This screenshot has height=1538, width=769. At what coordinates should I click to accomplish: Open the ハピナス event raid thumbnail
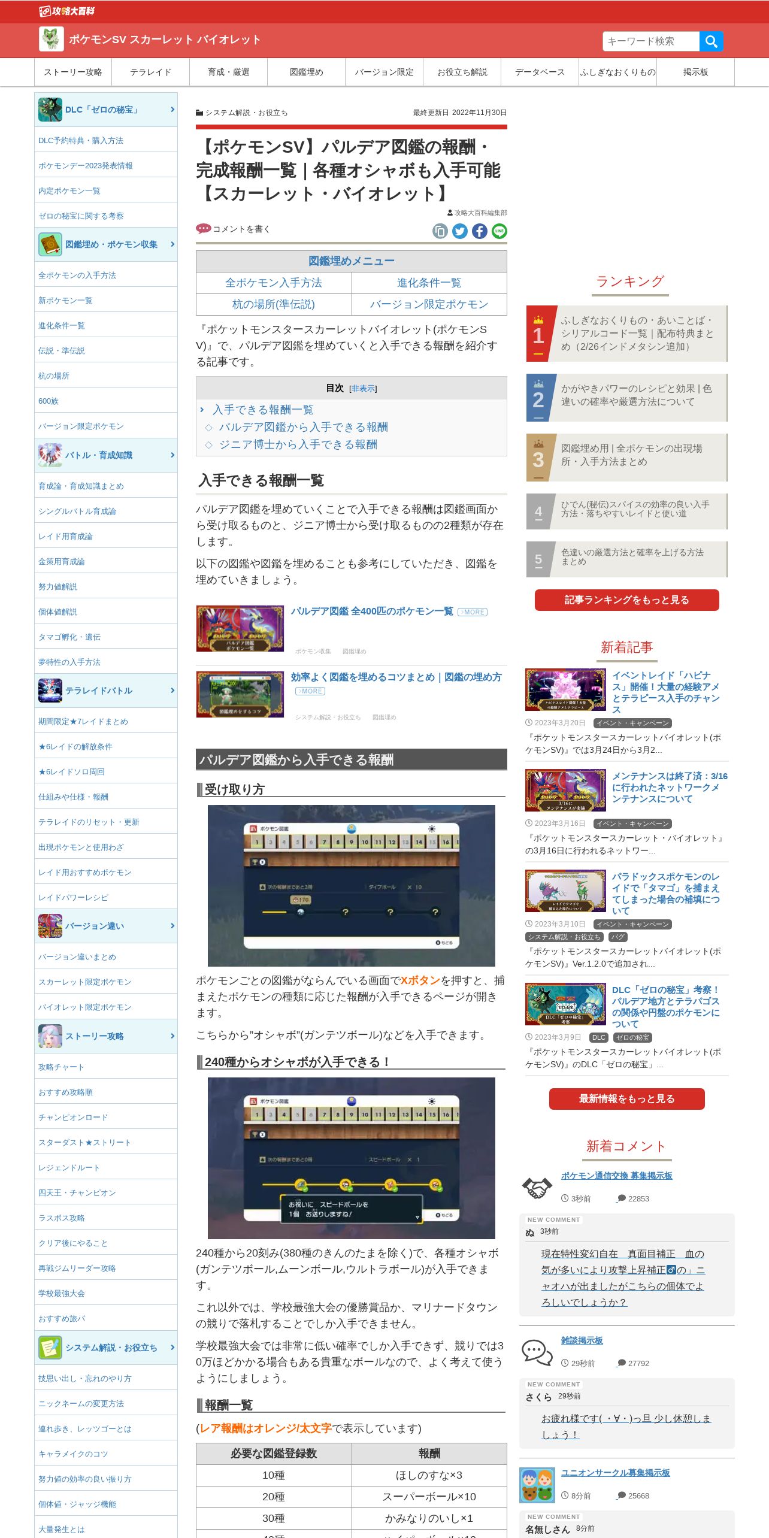565,689
